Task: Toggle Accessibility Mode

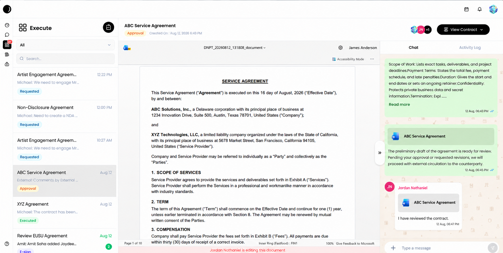Action: coord(348,59)
